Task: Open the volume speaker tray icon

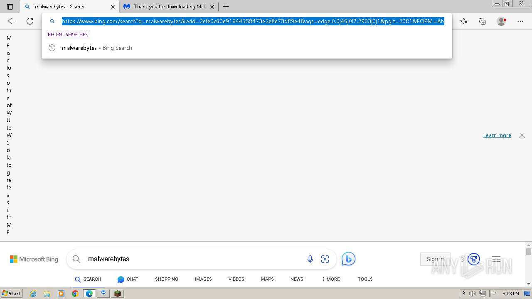Action: (473, 294)
